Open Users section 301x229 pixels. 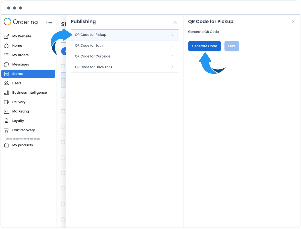point(28,83)
